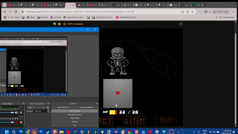Open Chrome three-dot menu
The width and height of the screenshot is (238, 134).
coord(234,12)
